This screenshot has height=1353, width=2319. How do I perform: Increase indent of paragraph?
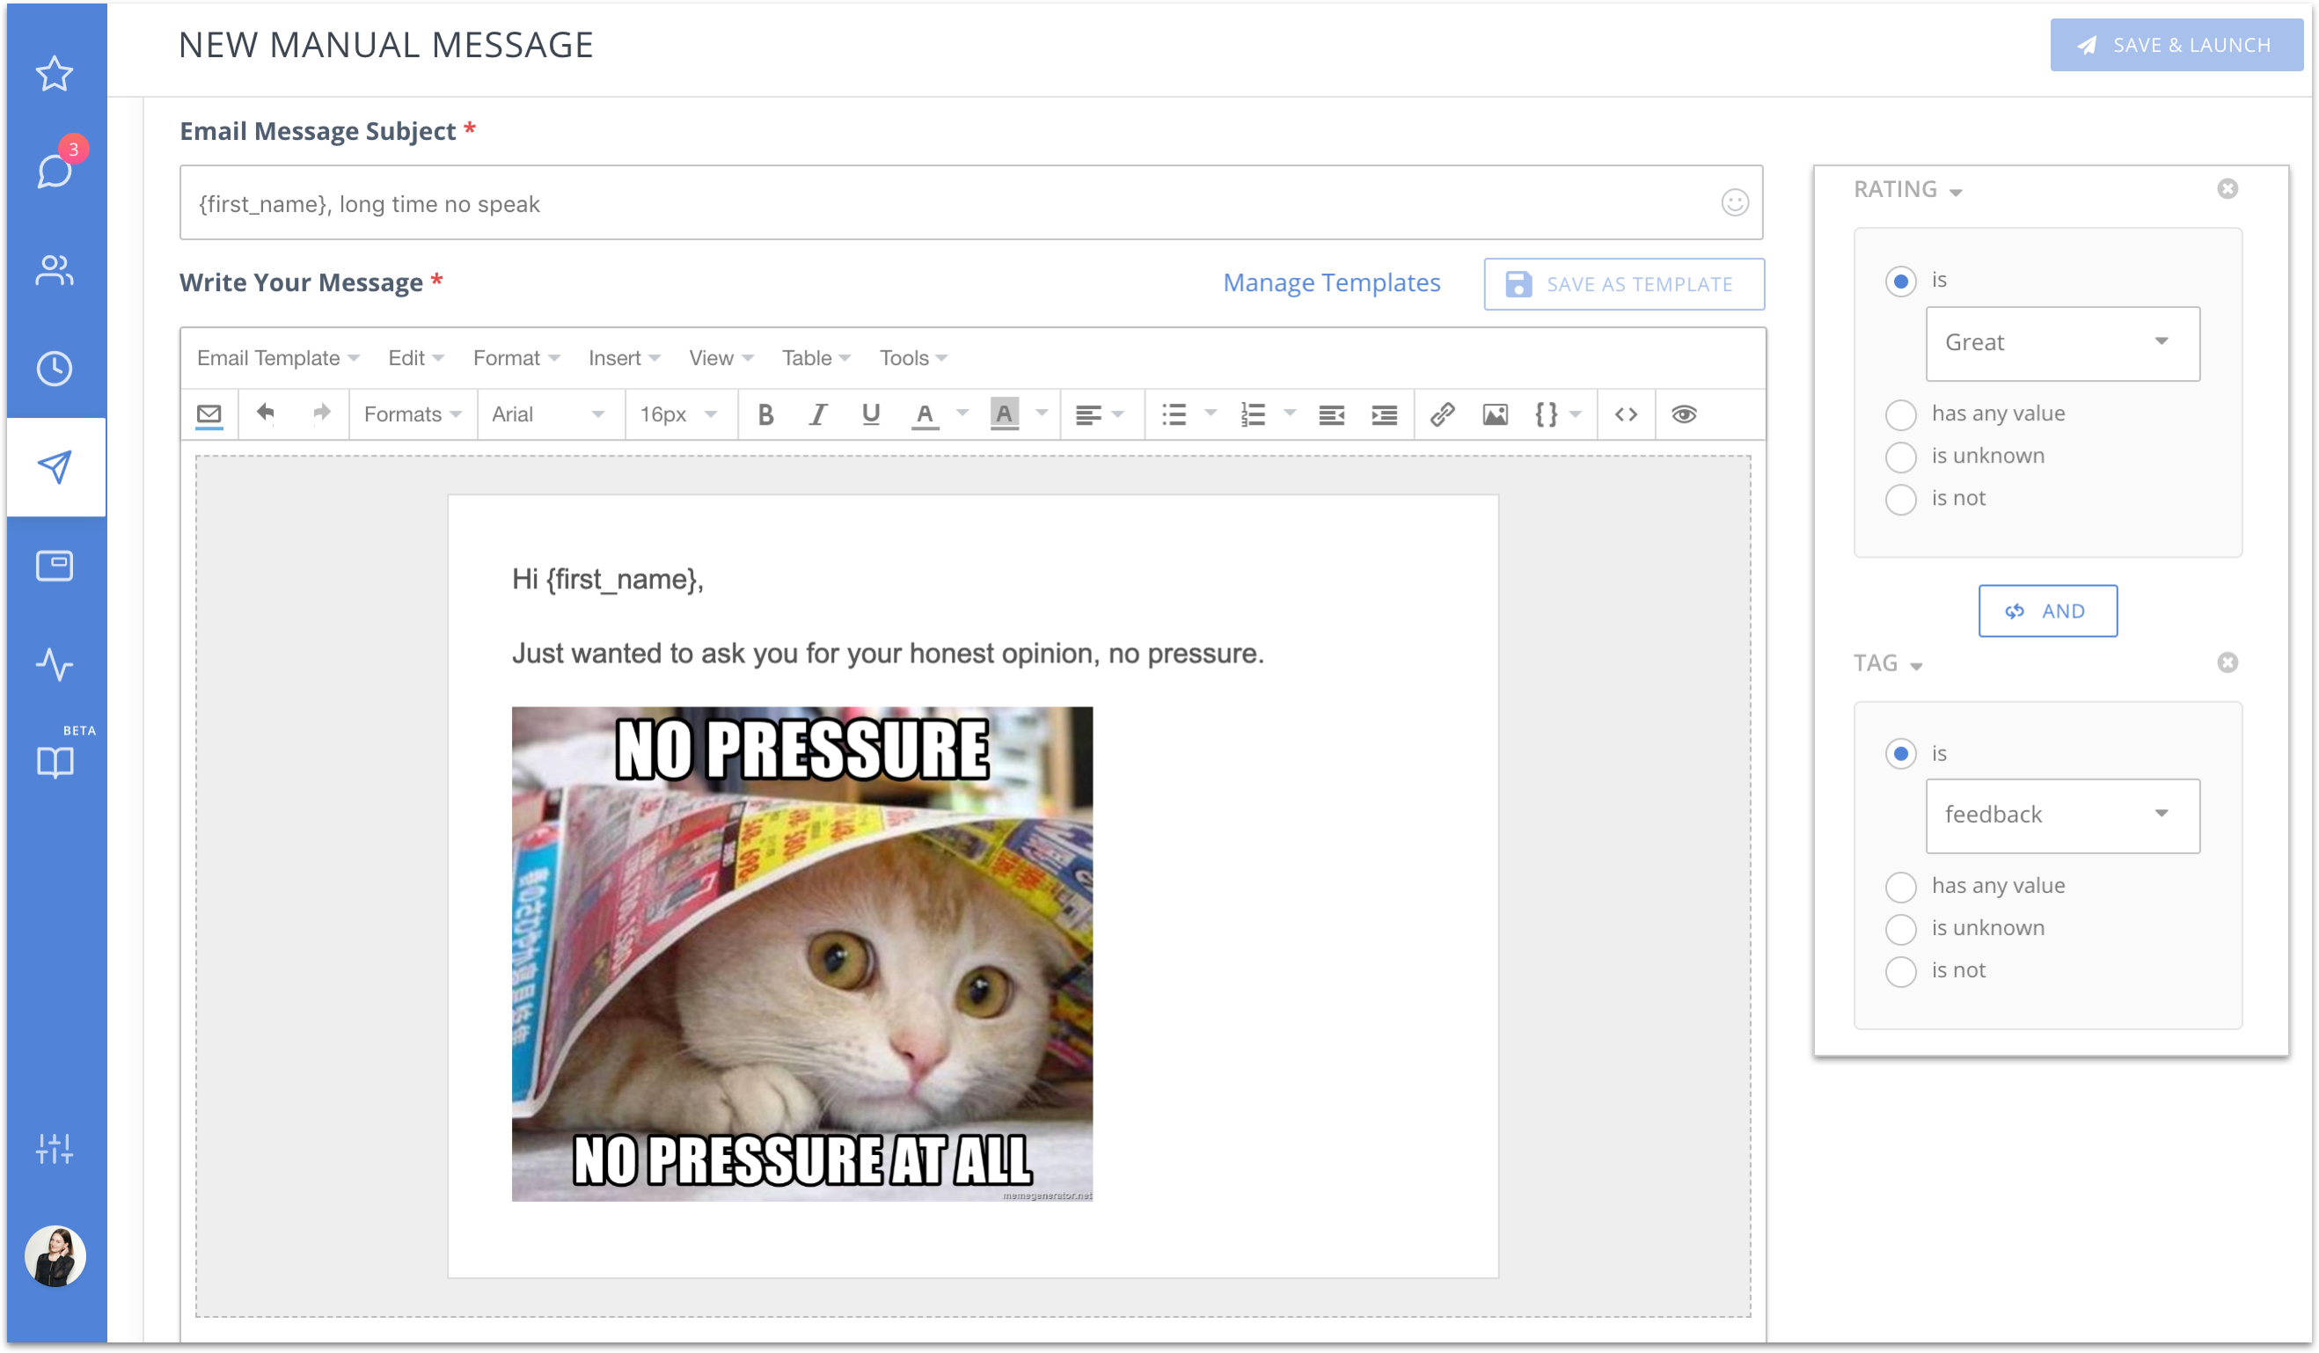point(1384,415)
